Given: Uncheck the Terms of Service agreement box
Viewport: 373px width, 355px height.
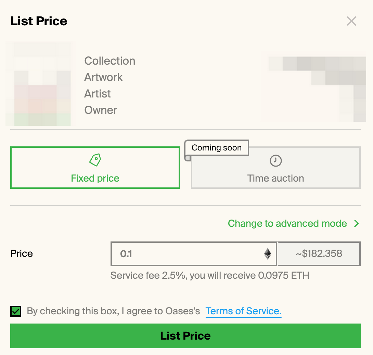Looking at the screenshot, I should [16, 311].
